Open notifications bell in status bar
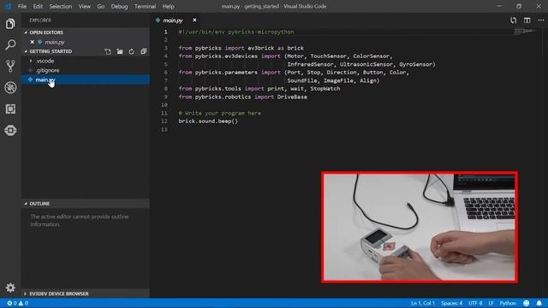This screenshot has width=548, height=308. pos(539,303)
